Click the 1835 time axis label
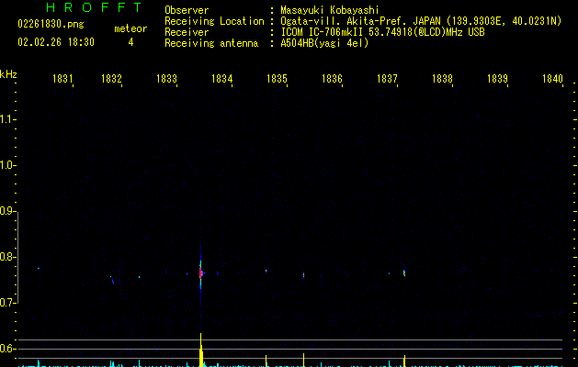The image size is (578, 367). (x=277, y=79)
